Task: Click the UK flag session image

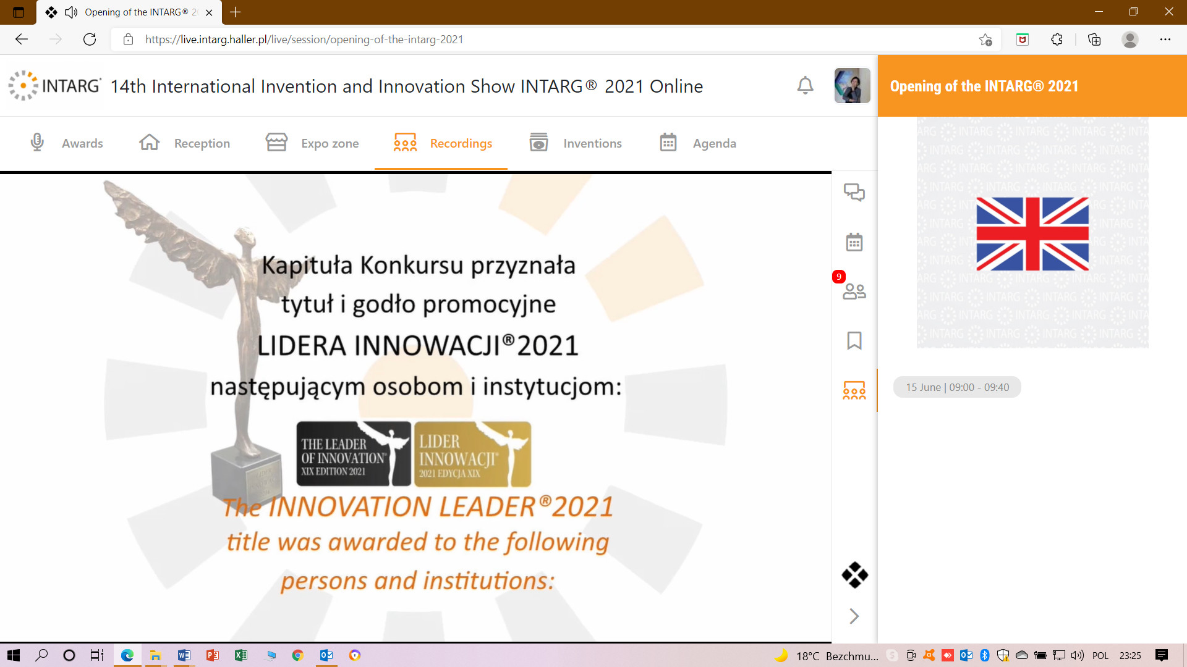Action: click(x=1032, y=233)
